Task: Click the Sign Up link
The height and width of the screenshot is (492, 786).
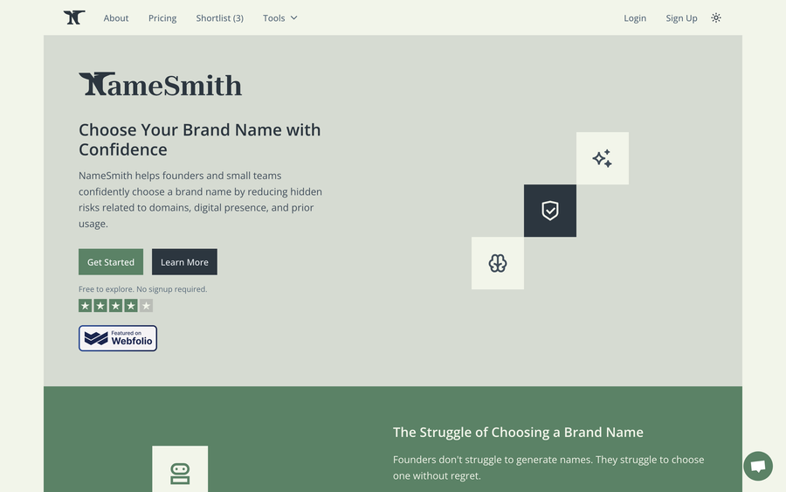Action: [x=681, y=18]
